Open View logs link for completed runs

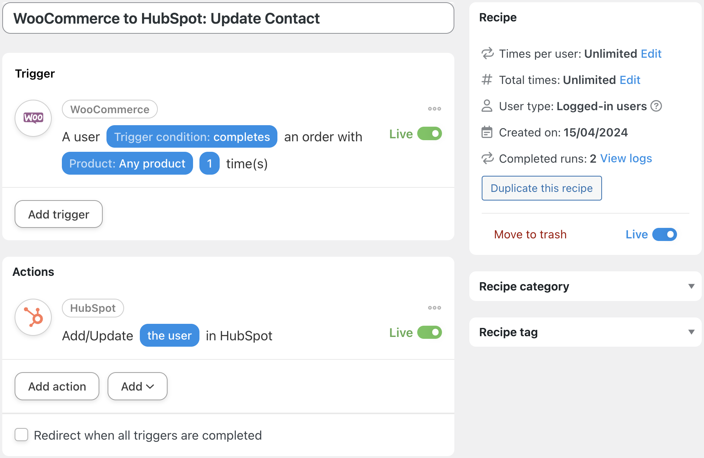coord(626,159)
